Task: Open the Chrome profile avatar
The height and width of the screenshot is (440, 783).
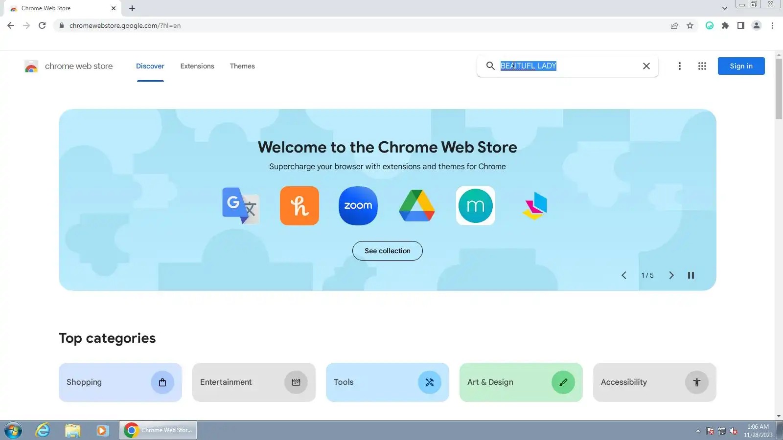Action: point(757,25)
